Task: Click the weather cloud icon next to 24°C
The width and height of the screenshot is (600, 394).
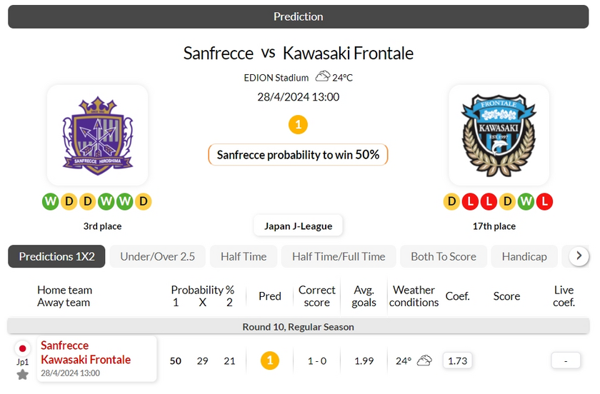Action: pos(322,76)
